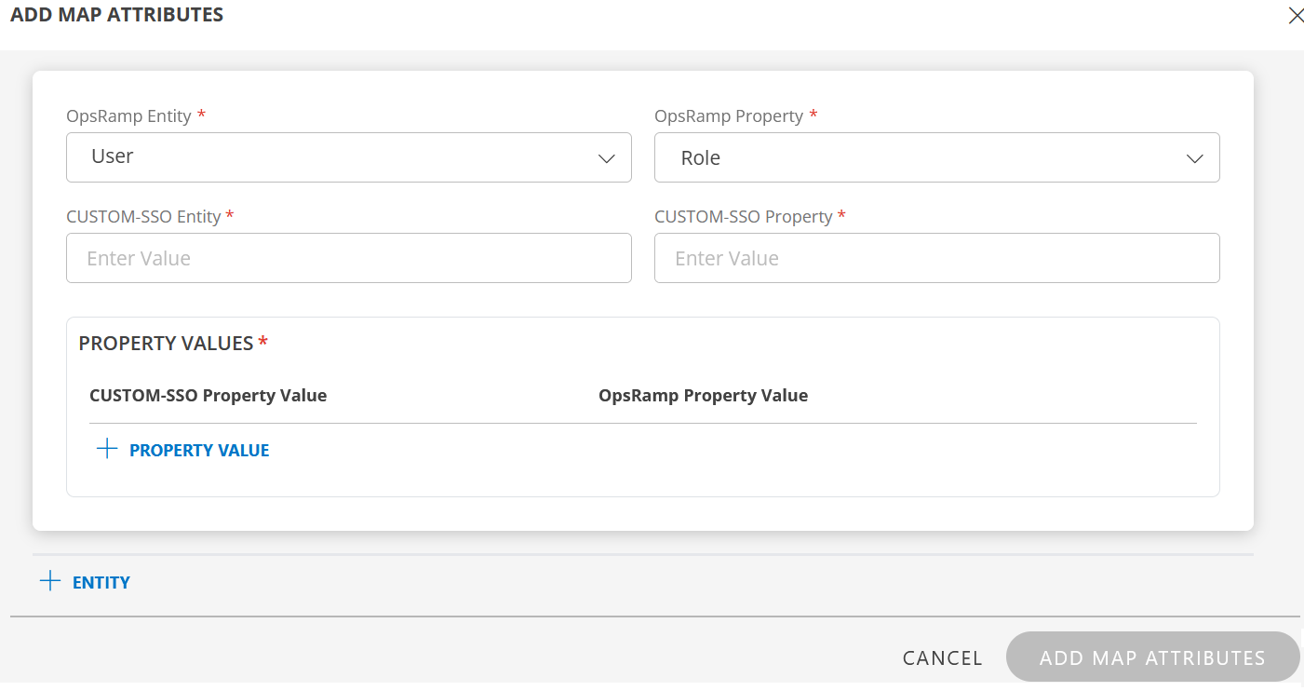Viewport: 1304px width, 691px height.
Task: Open the OpsRamp Entity dropdown showing User
Action: click(348, 157)
